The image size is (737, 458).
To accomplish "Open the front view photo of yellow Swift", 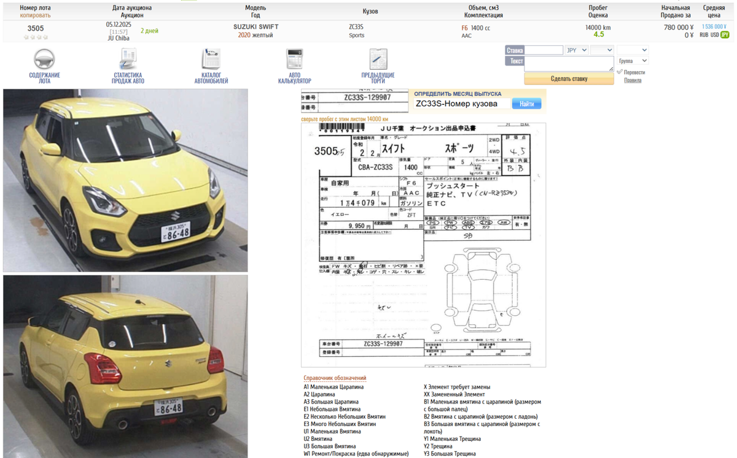I will pos(125,180).
